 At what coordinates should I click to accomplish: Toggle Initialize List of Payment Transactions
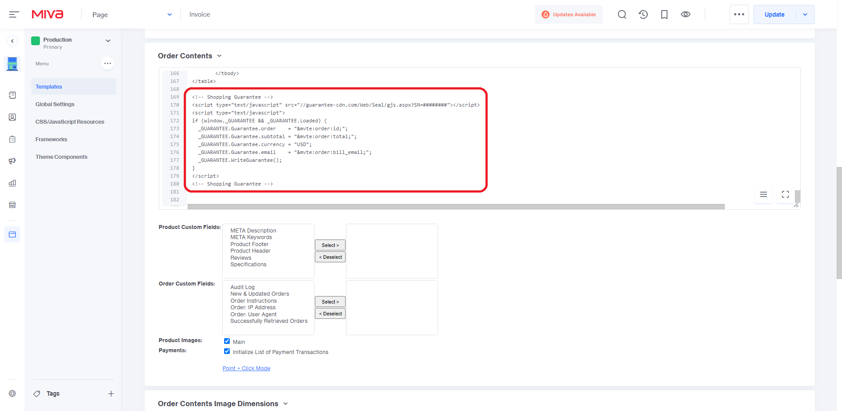pyautogui.click(x=227, y=351)
